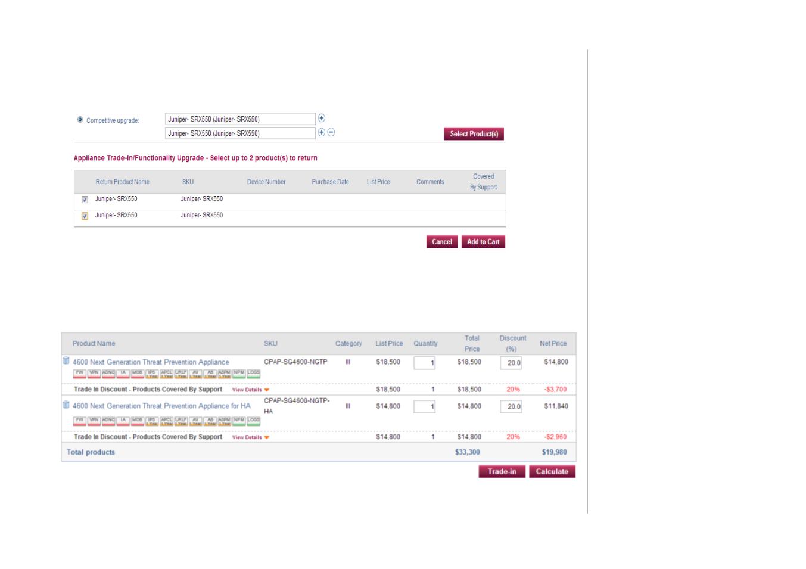Click IA blade icon under CPAP-SG4600-NGTP appliance
This screenshot has width=806, height=569.
123,374
